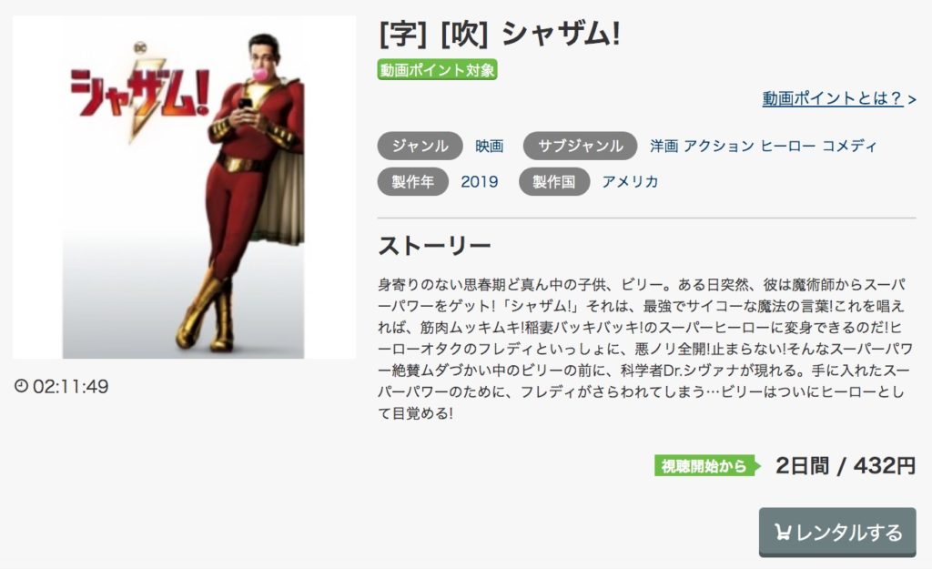This screenshot has height=569, width=932.
Task: Click the 視聴開始から green arrow tag
Action: [x=707, y=465]
